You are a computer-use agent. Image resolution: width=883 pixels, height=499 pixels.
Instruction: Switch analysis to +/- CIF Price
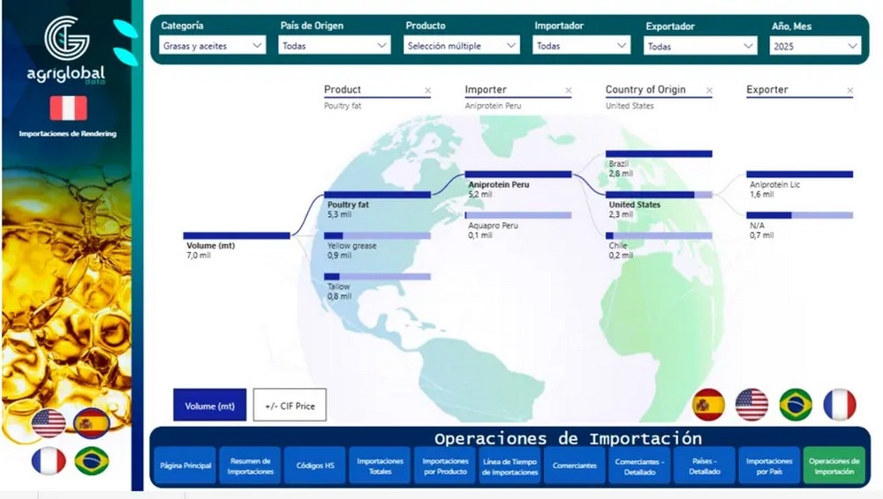point(290,406)
